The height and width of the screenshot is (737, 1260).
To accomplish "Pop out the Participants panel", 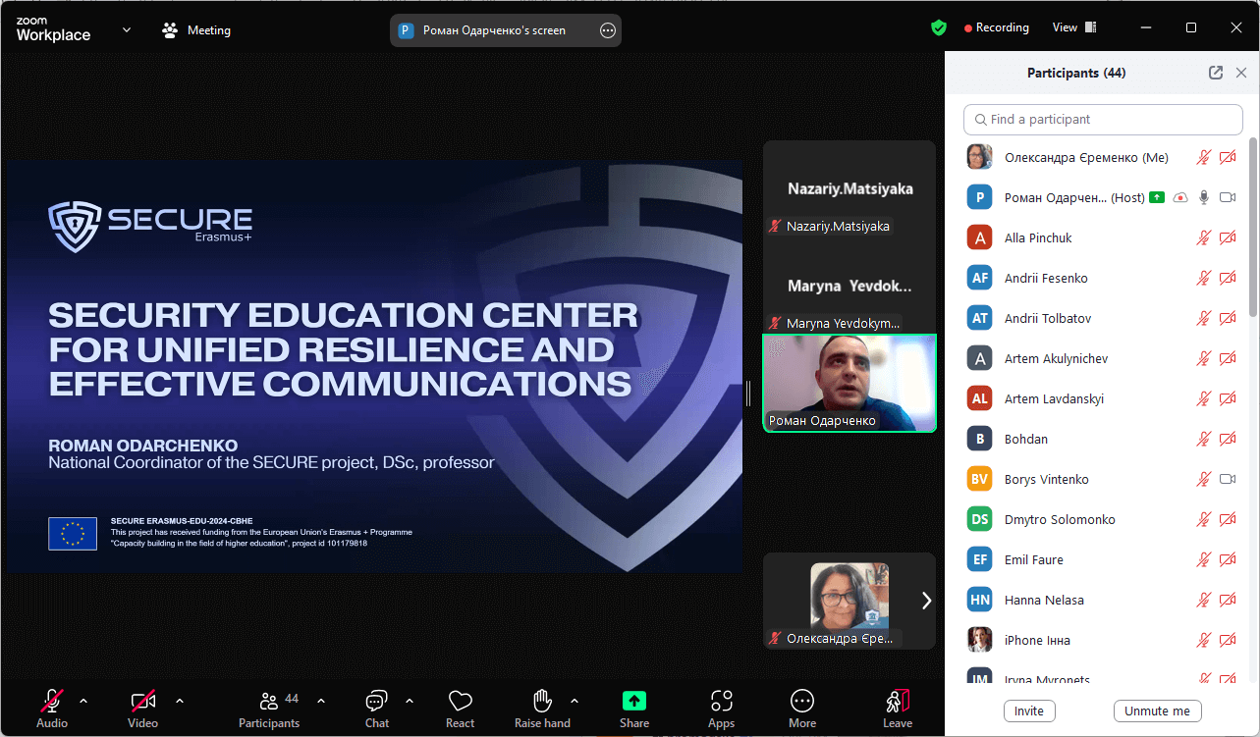I will [1216, 73].
